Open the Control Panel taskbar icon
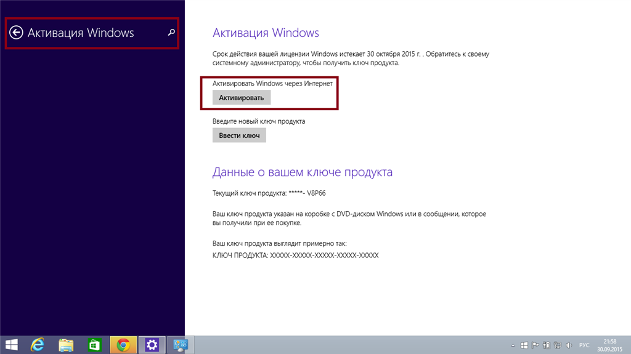 point(181,345)
